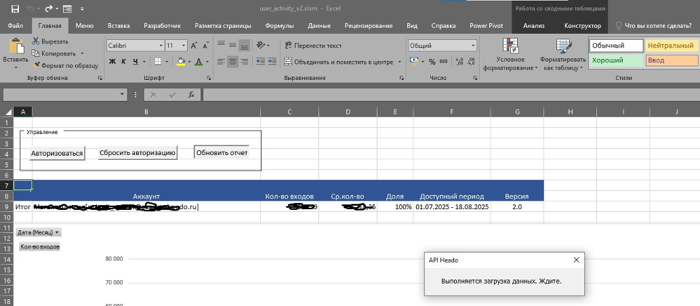Toggle italic К formatting
The width and height of the screenshot is (700, 306).
coord(123,61)
